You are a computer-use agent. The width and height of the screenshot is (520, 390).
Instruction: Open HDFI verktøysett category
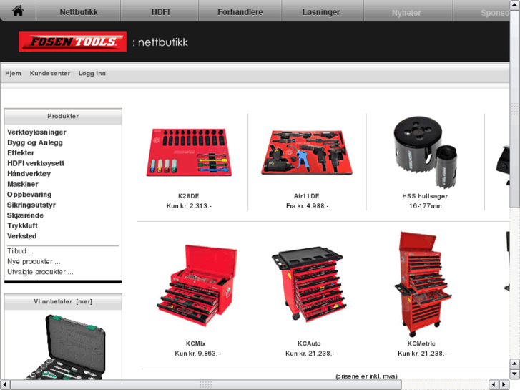point(36,163)
